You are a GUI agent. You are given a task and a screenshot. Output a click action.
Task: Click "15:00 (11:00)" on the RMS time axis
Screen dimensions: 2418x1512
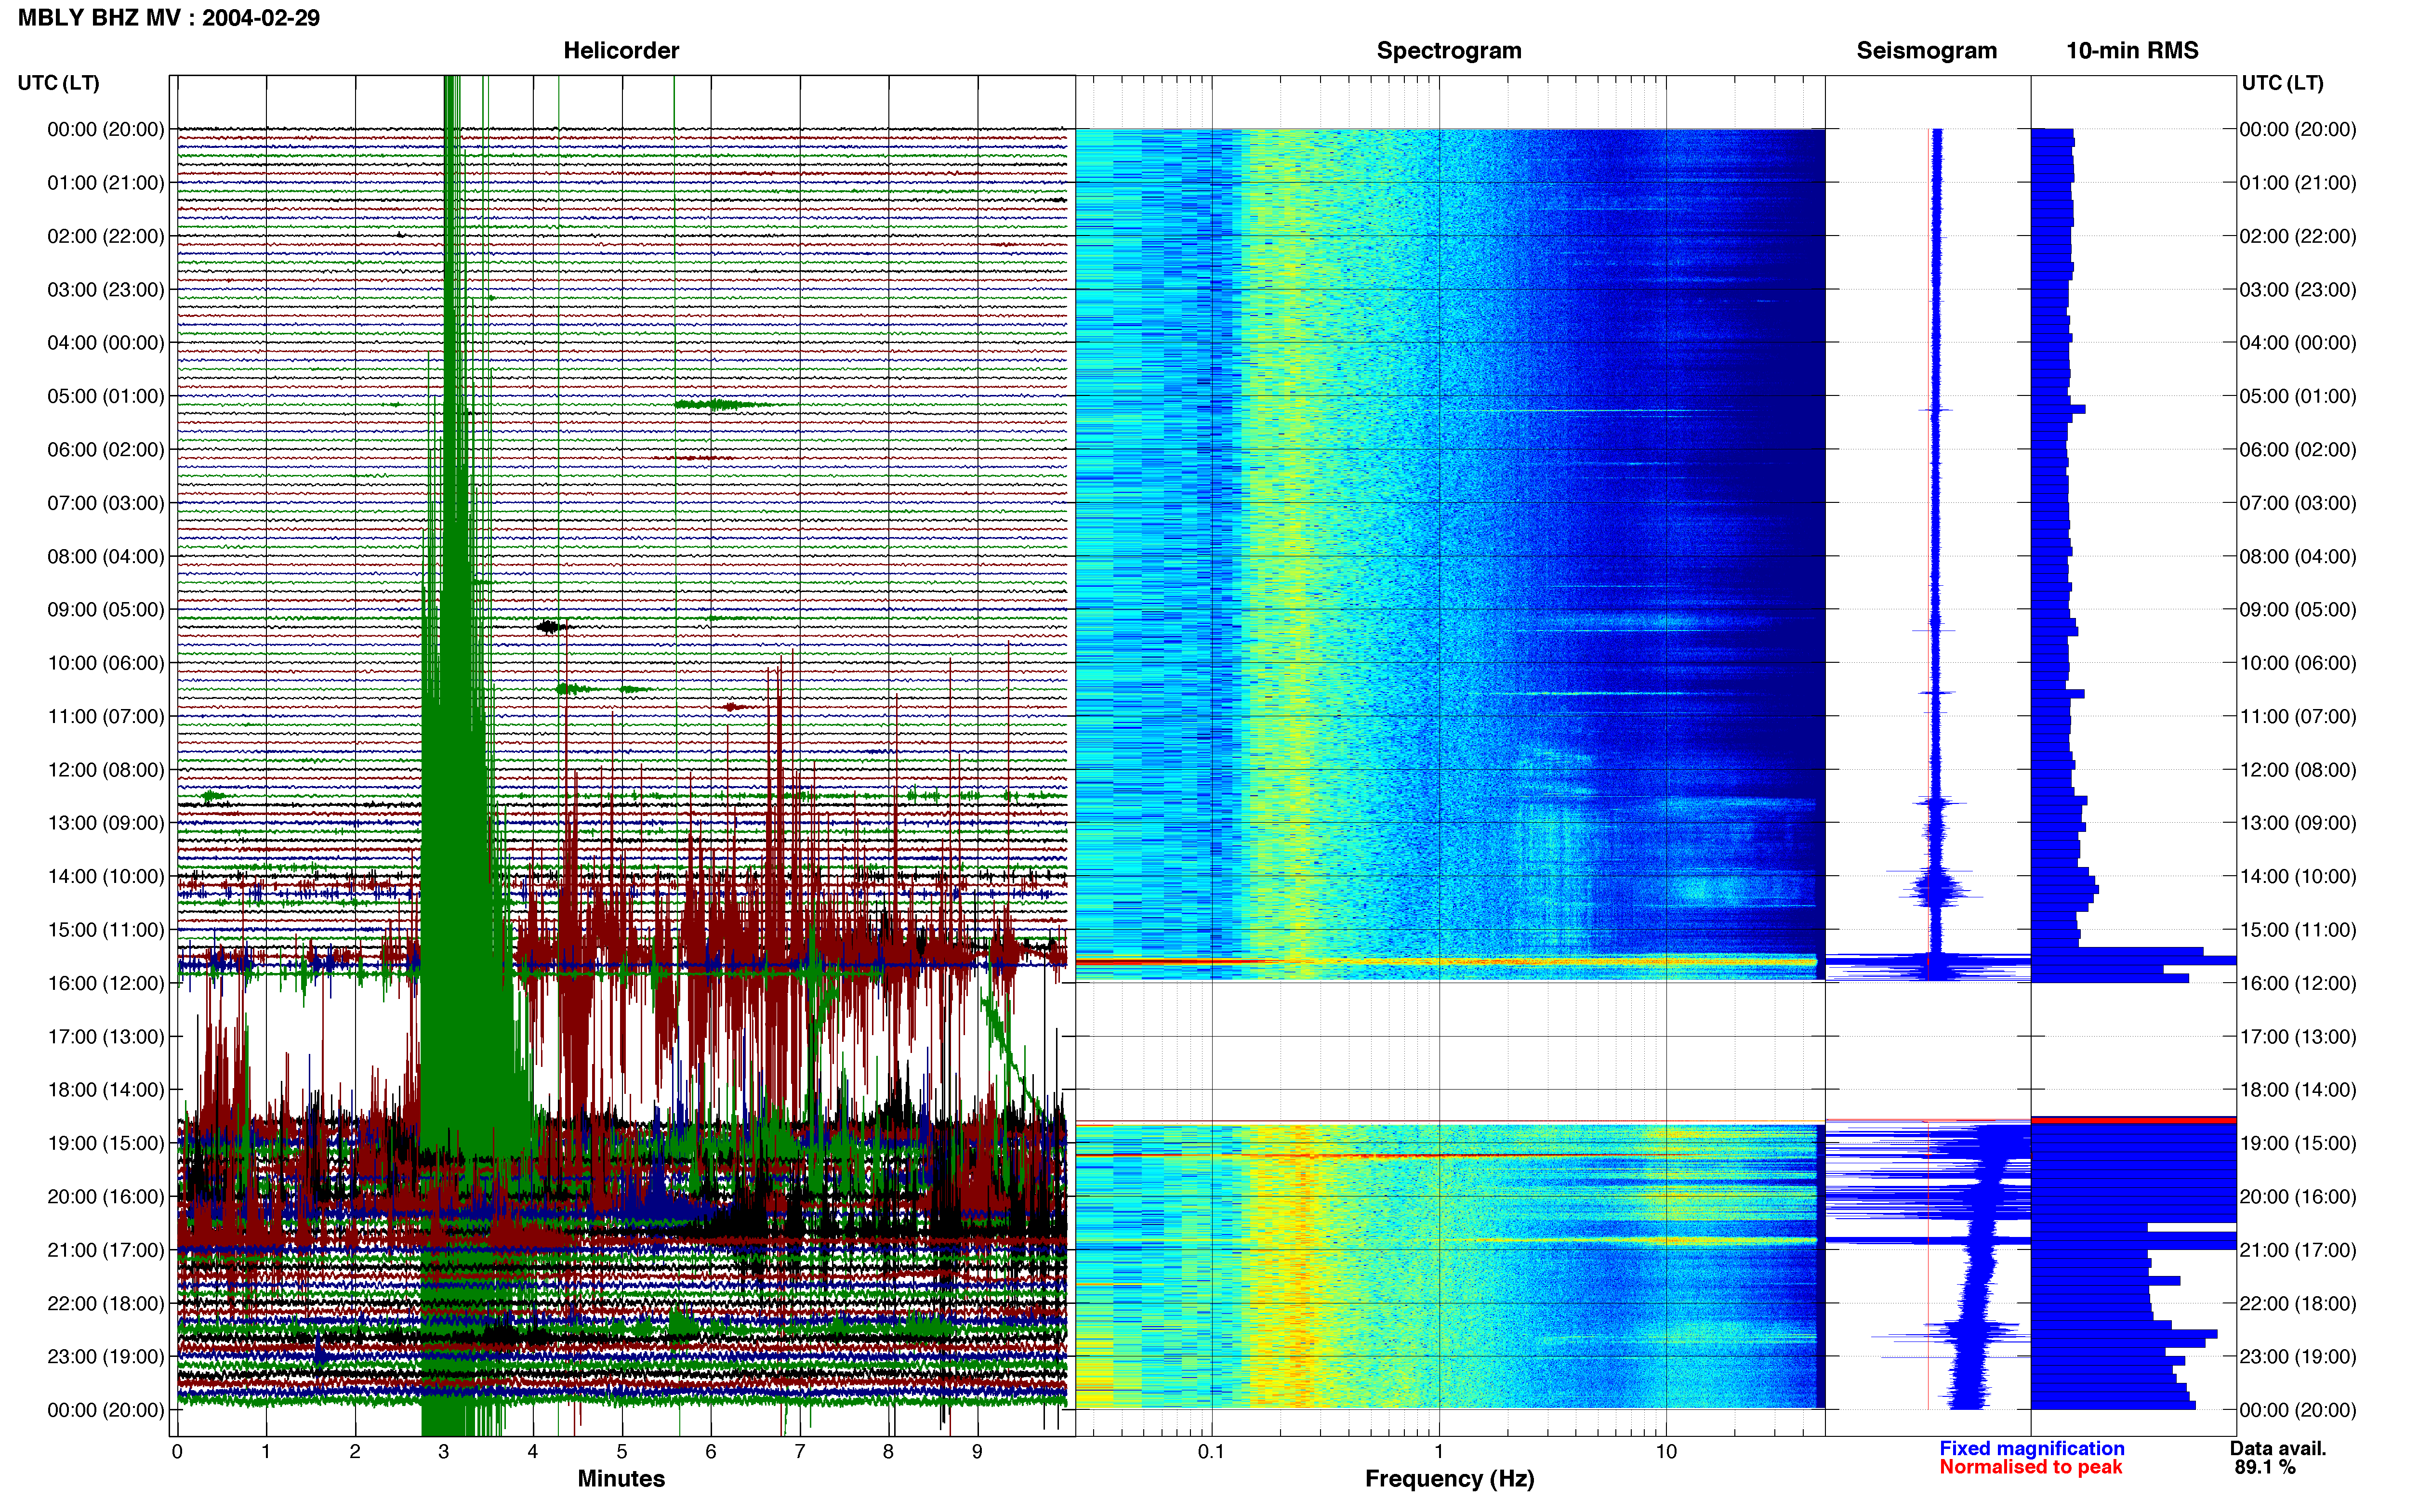tap(2298, 930)
